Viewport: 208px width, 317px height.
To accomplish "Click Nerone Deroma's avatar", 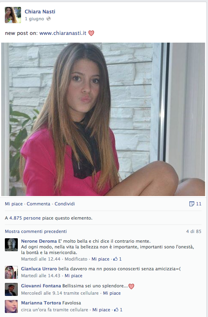I will coord(11,245).
